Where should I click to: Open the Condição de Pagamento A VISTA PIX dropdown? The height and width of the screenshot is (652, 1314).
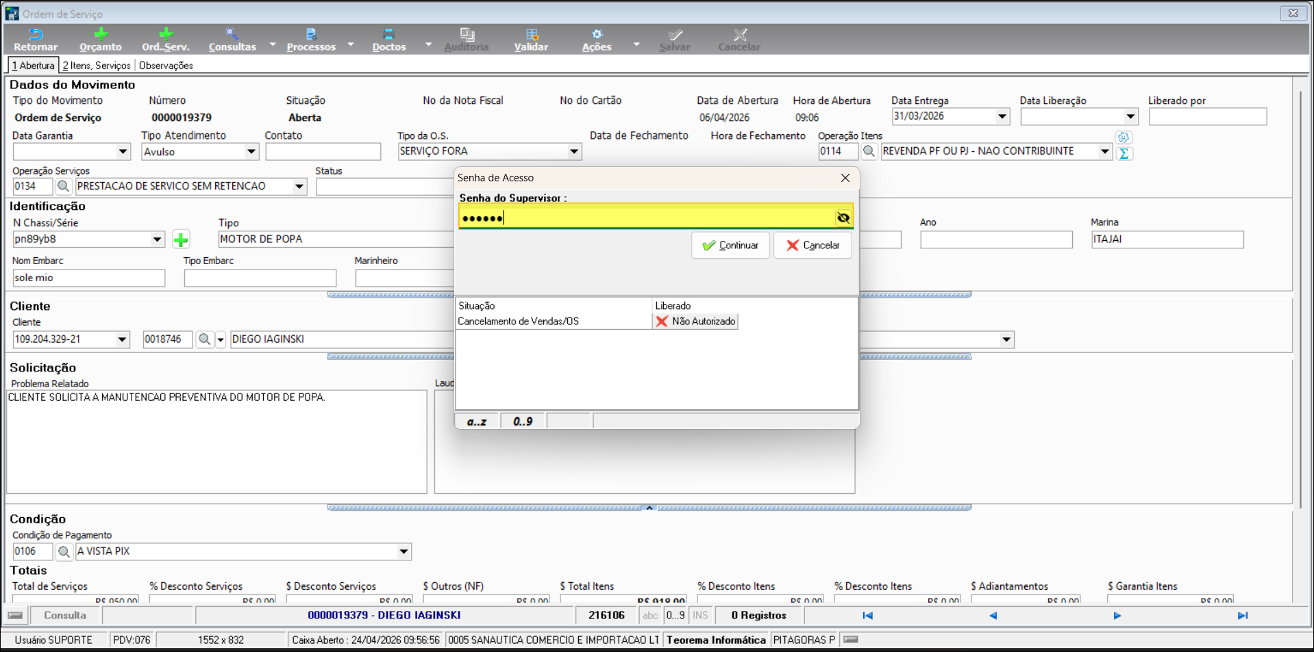pyautogui.click(x=404, y=551)
